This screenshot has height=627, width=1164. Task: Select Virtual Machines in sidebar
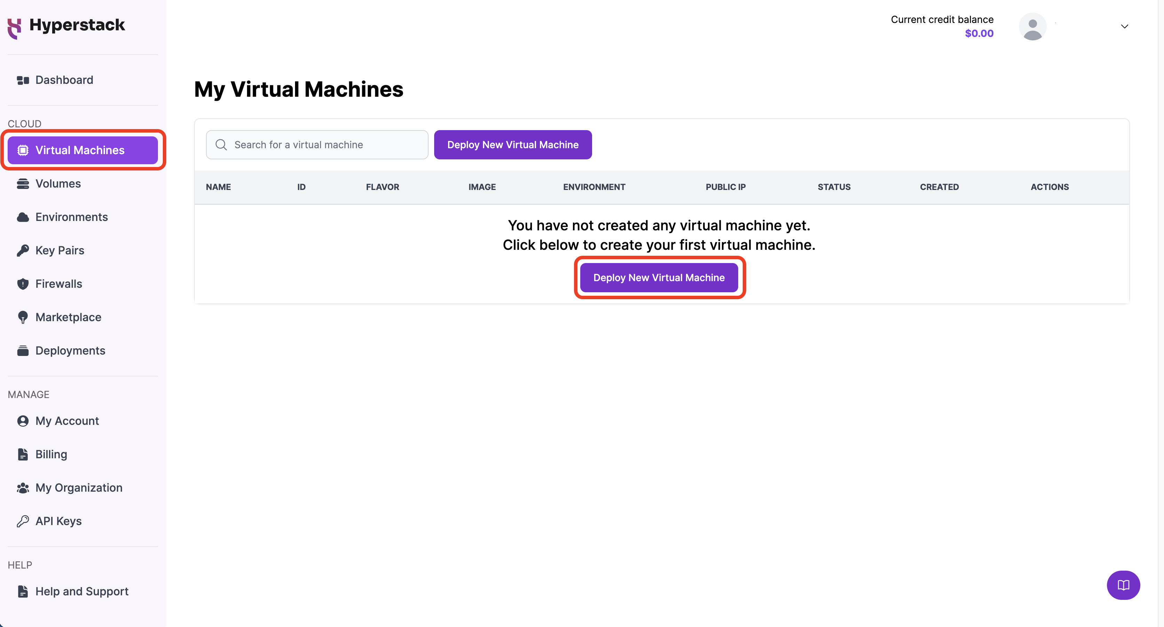(83, 150)
